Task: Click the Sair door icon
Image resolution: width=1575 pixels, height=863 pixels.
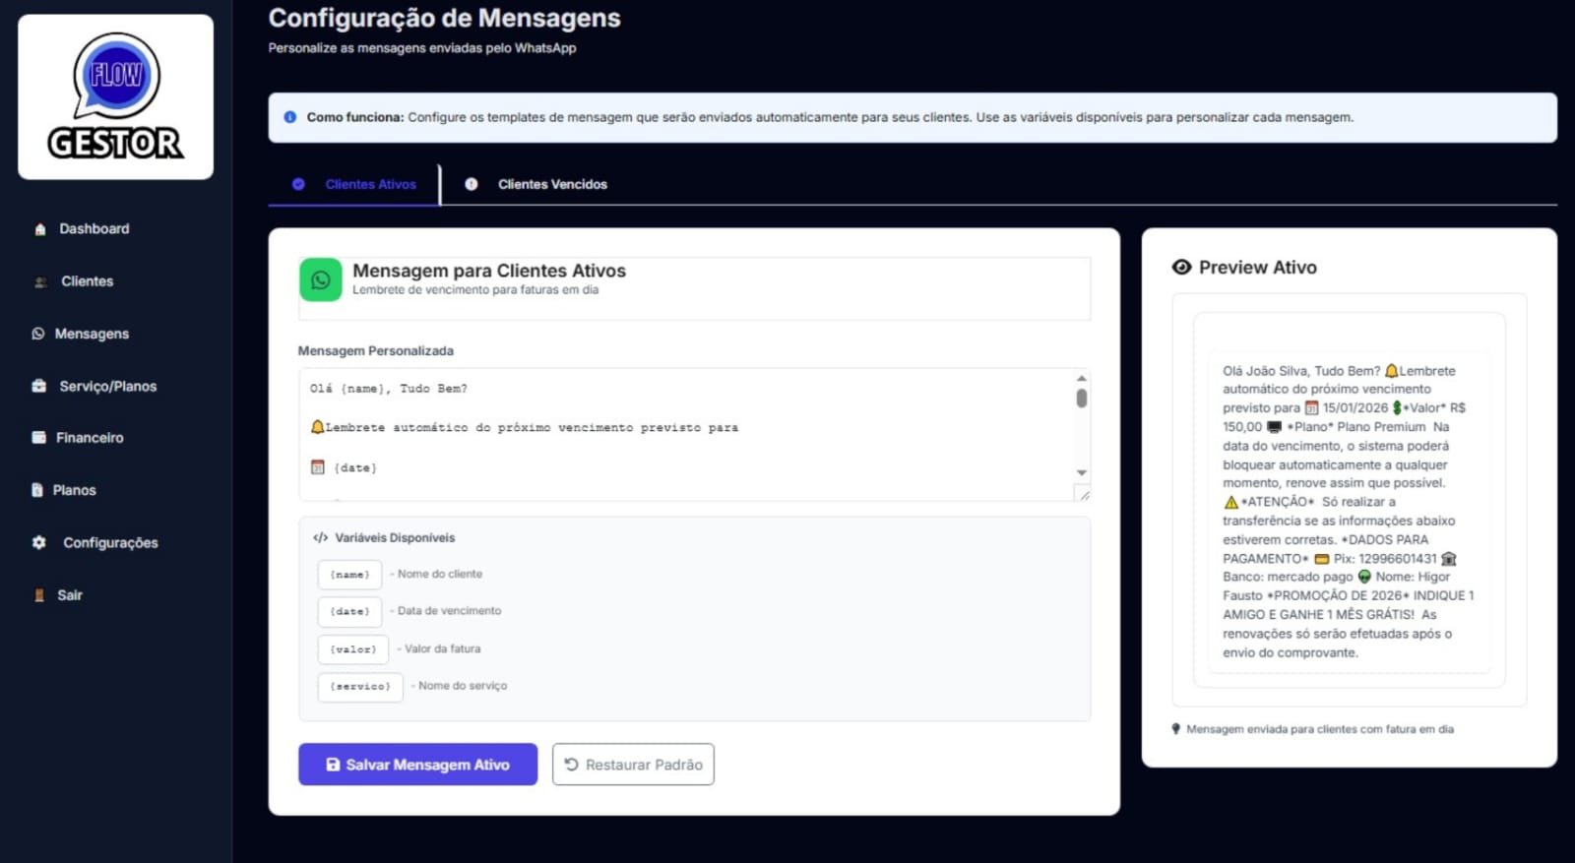Action: [x=39, y=595]
